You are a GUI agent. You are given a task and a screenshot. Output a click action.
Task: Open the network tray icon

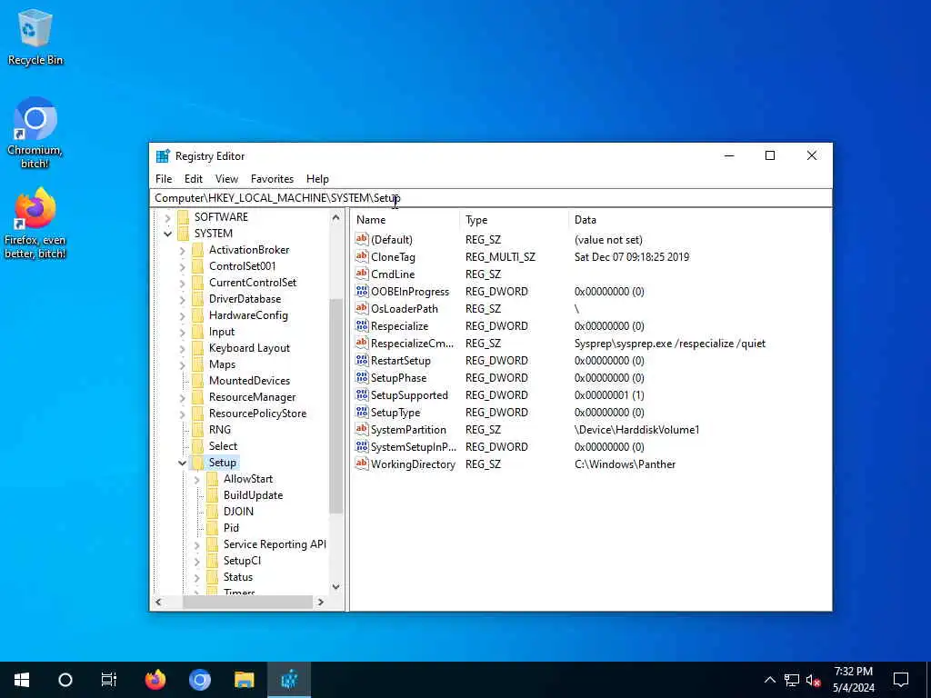point(792,680)
